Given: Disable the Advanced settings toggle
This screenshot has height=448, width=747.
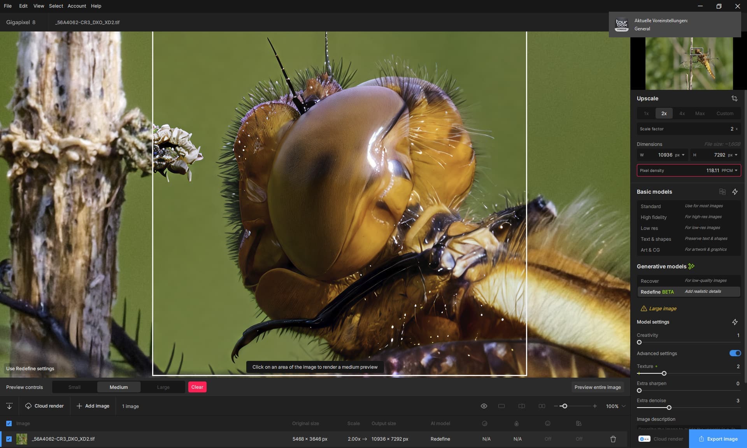Looking at the screenshot, I should point(735,353).
